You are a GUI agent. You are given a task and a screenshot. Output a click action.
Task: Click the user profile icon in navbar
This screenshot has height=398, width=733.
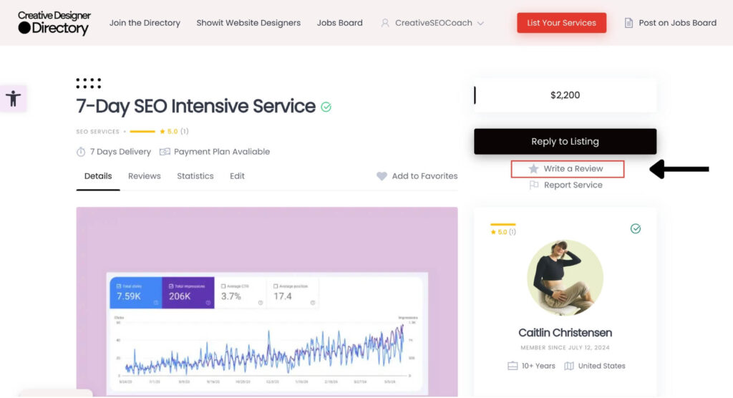coord(385,23)
